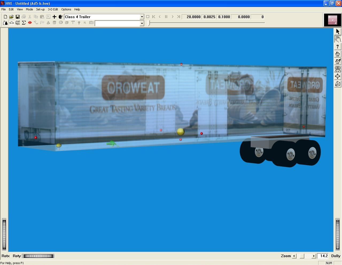
Task: Click the Zoom right arrow stepper
Action: click(x=314, y=256)
